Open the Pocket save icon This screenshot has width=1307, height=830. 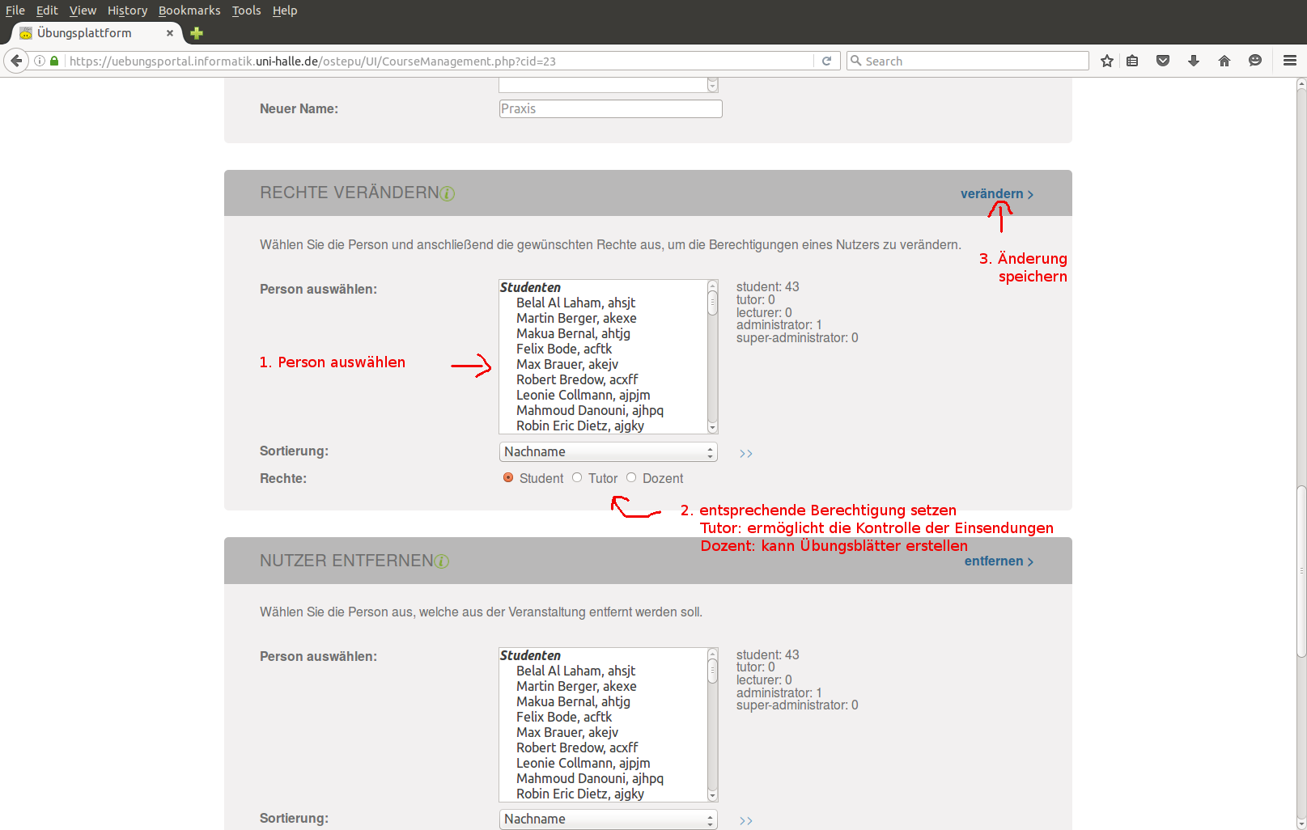pos(1163,61)
